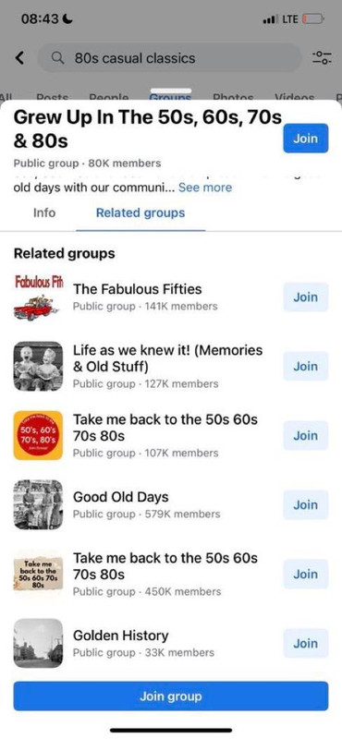Join the Good Old Days group
Image resolution: width=342 pixels, height=739 pixels.
[306, 504]
